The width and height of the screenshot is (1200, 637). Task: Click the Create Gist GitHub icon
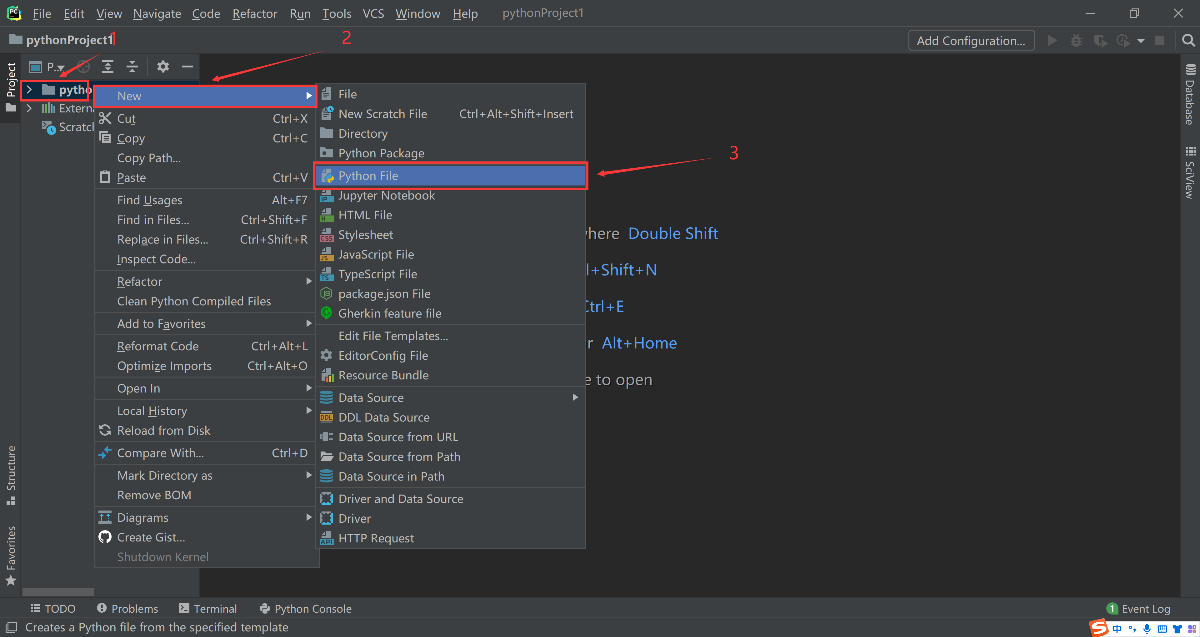[x=105, y=537]
